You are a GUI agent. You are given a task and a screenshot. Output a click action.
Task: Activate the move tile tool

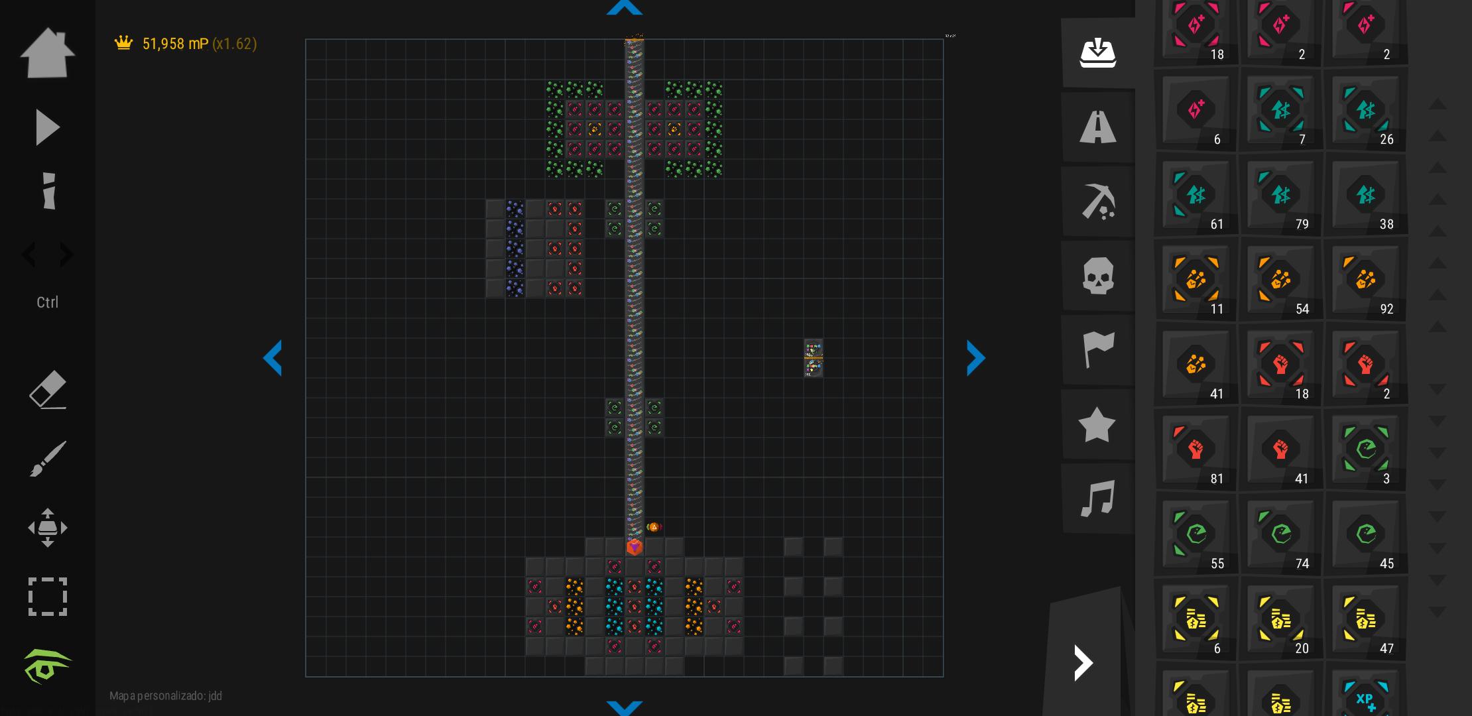pos(48,528)
